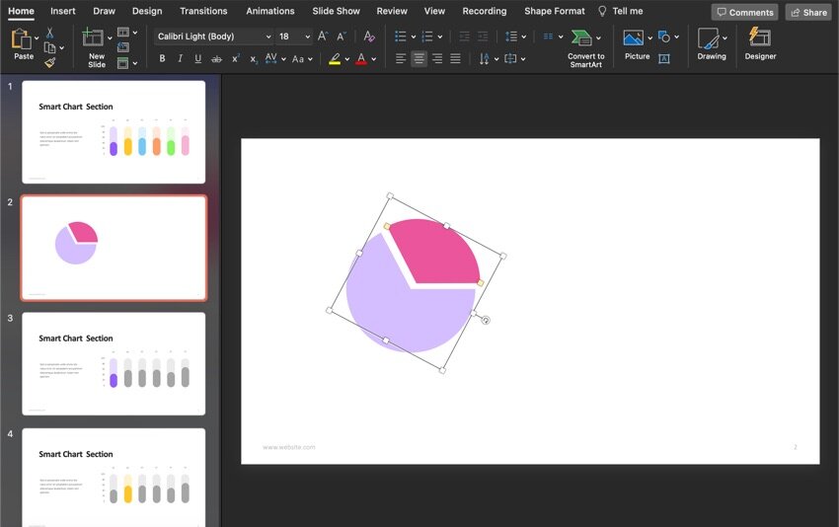Select the Format Painter brush icon
839x527 pixels.
click(49, 61)
